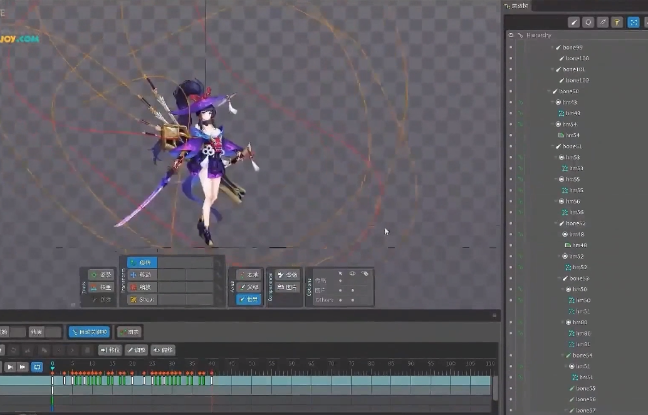This screenshot has width=648, height=415.
Task: Toggle Auto Key (自动关键帧) button
Action: [89, 332]
